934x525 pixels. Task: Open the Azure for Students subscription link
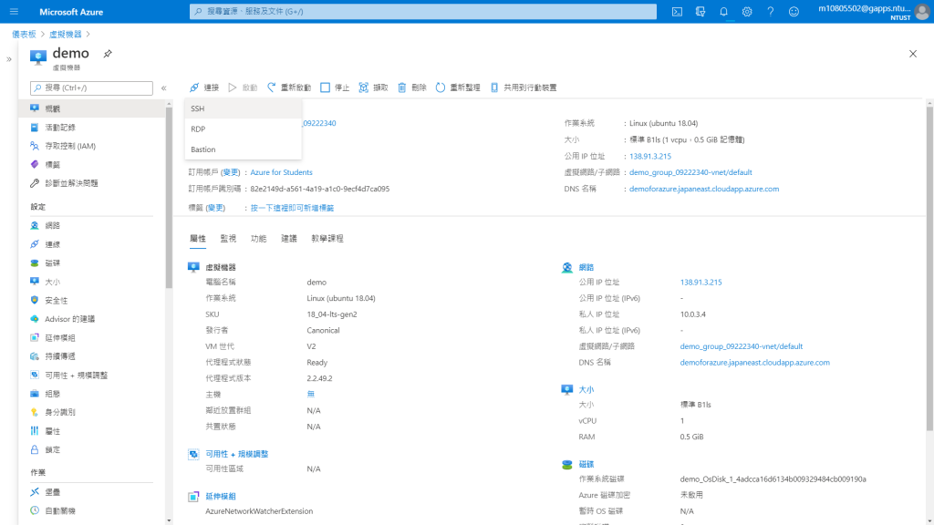click(281, 172)
